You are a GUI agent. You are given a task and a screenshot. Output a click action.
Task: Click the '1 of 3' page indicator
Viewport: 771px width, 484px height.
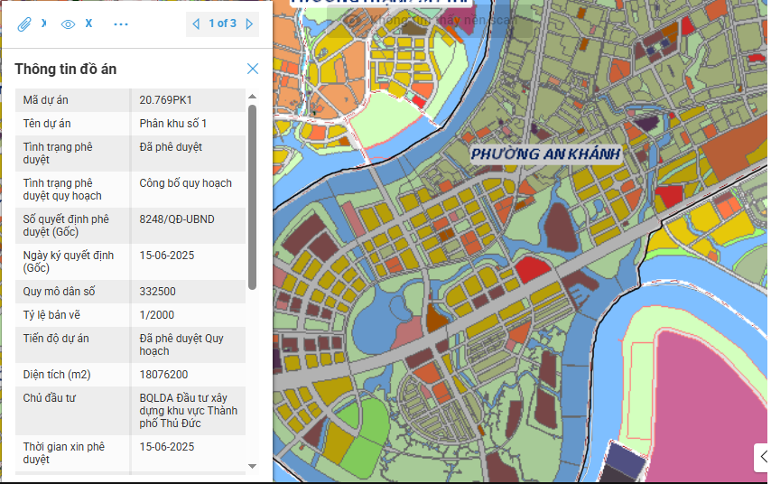[222, 23]
